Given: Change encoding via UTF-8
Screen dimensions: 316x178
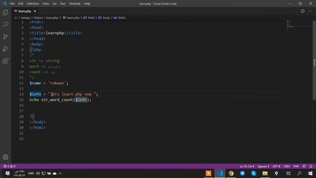Looking at the screenshot, I should [276, 166].
